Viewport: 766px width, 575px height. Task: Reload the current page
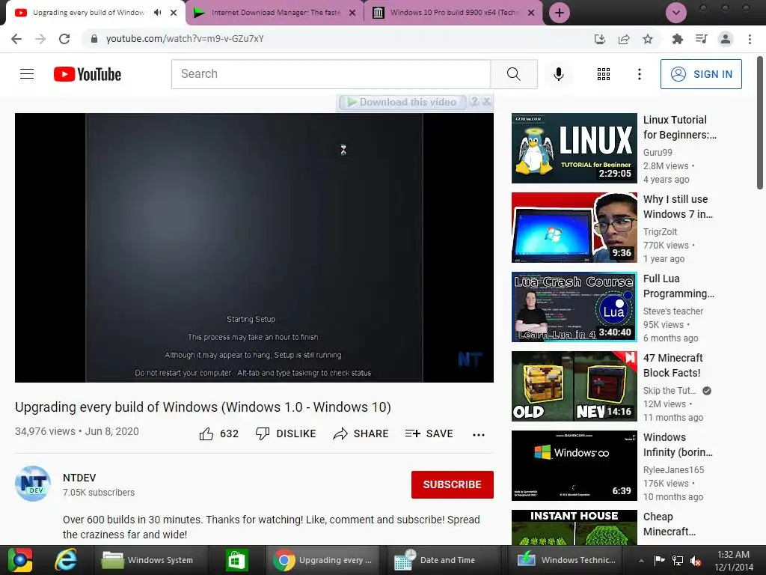click(64, 39)
